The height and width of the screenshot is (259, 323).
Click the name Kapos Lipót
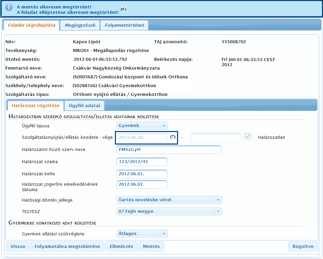87,42
